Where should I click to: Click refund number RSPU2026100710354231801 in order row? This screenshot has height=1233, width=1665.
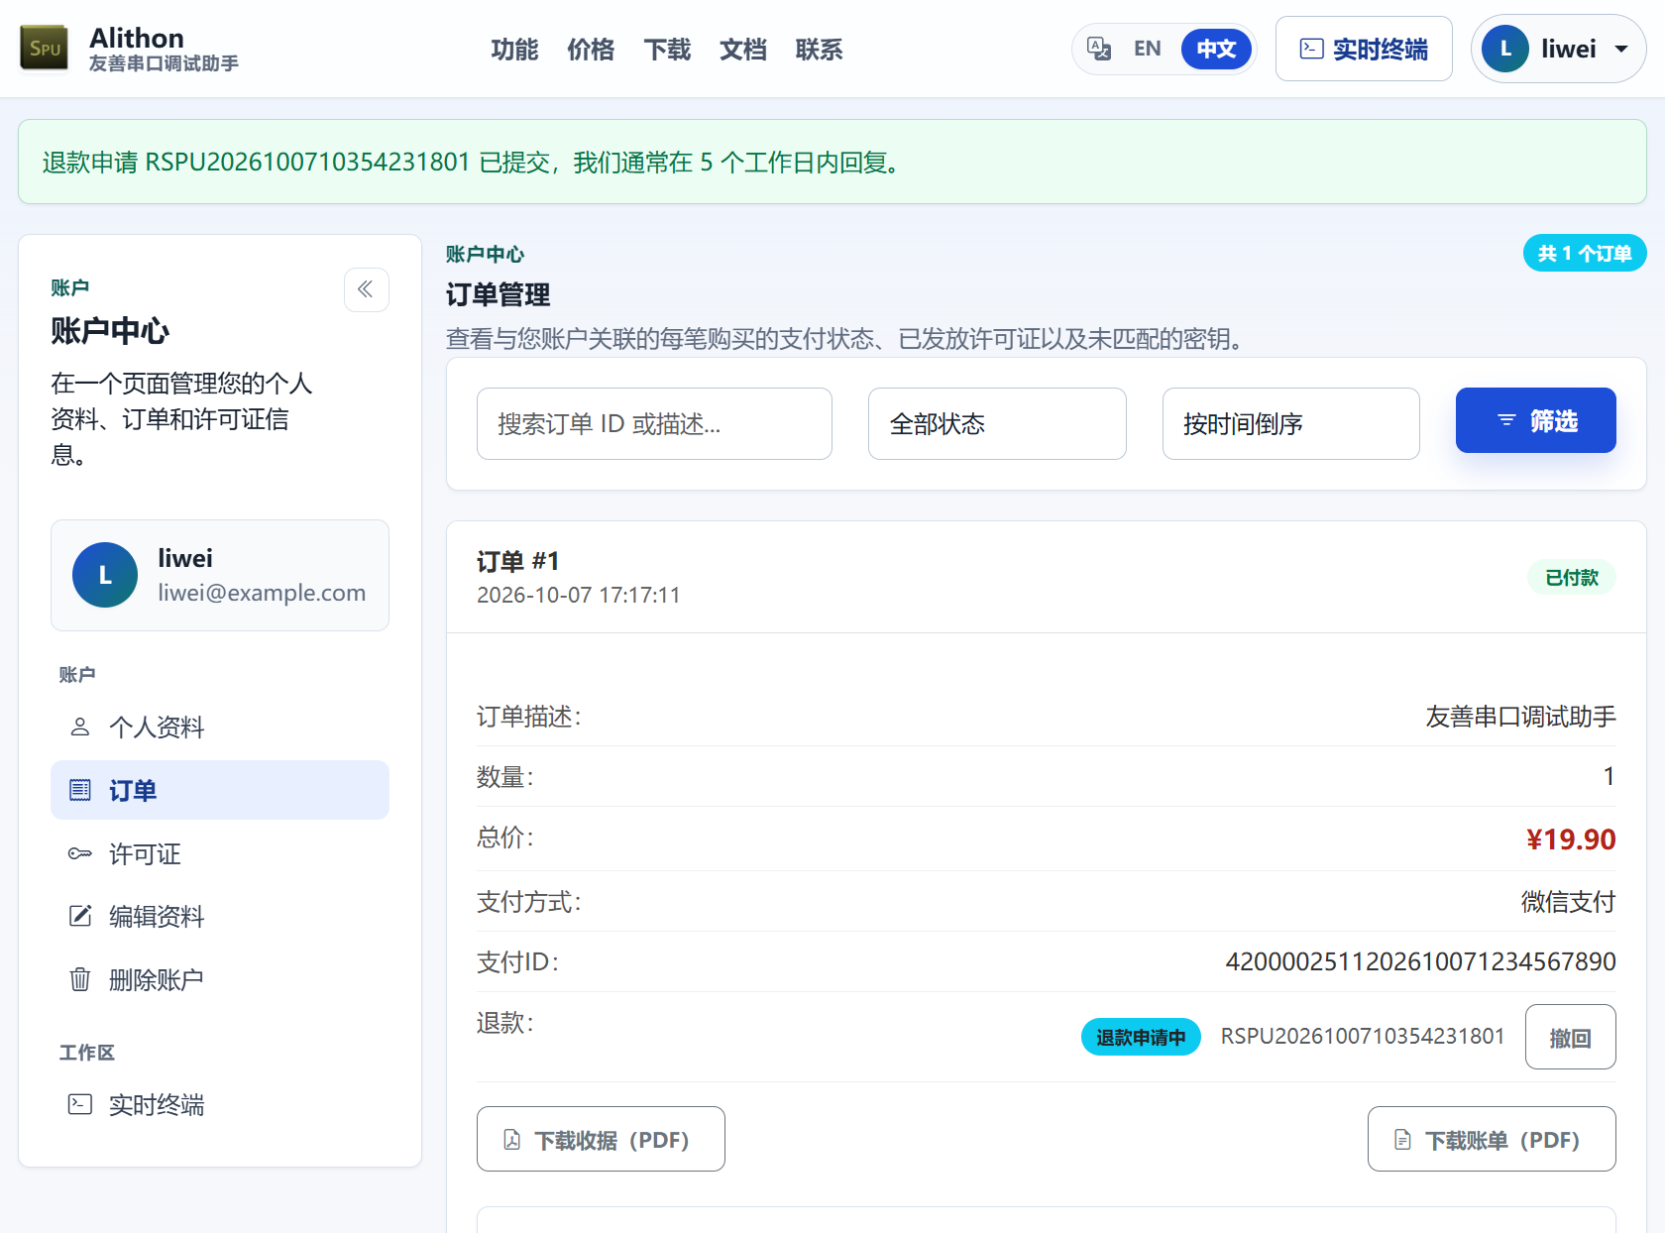click(x=1363, y=1036)
